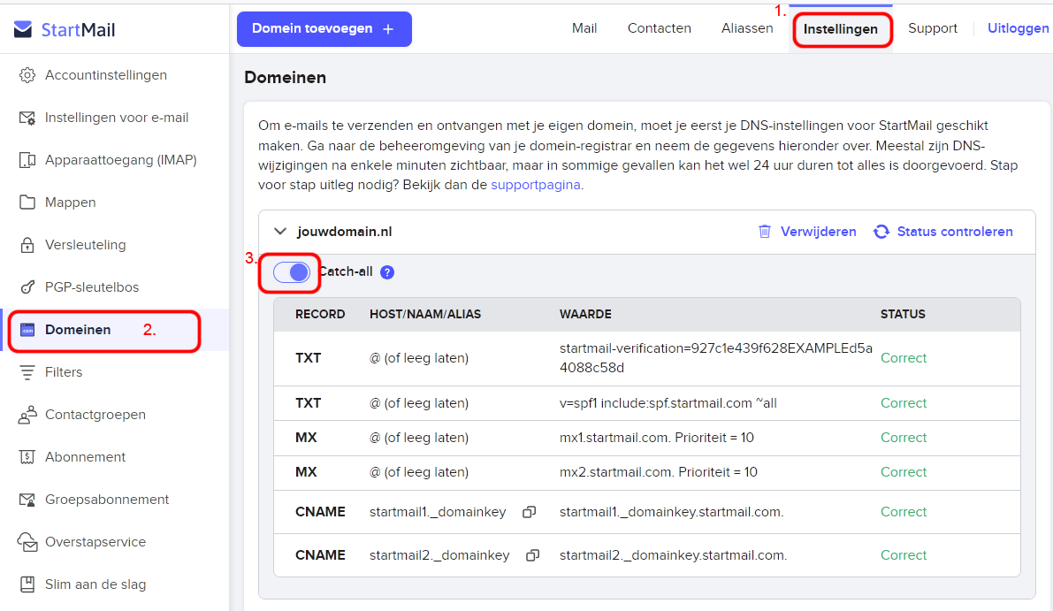This screenshot has height=611, width=1053.
Task: Click the plus icon on Domein toevoegen
Action: pos(388,29)
